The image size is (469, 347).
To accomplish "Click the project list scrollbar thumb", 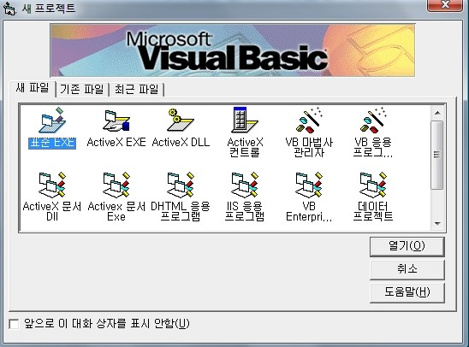I will (x=437, y=155).
